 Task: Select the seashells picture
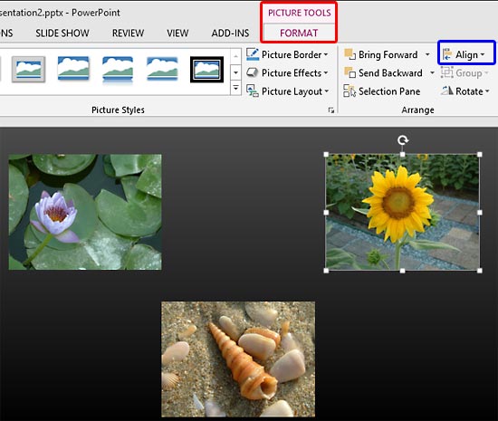238,359
